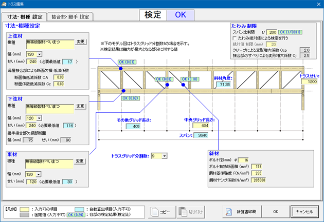Click 変更 button for 上弦材 樹種

[x=81, y=42]
